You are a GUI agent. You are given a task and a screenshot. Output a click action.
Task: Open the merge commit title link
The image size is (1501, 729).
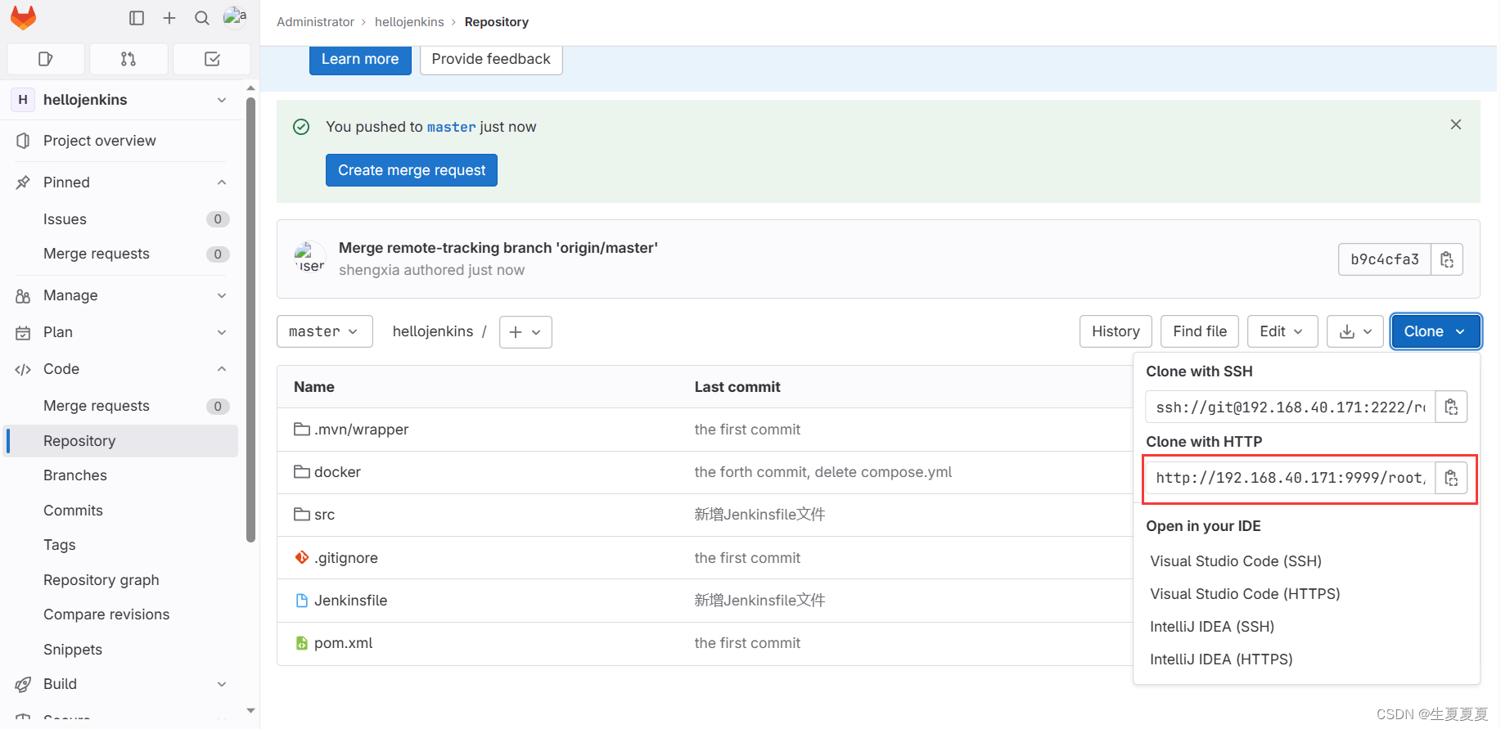(x=498, y=248)
